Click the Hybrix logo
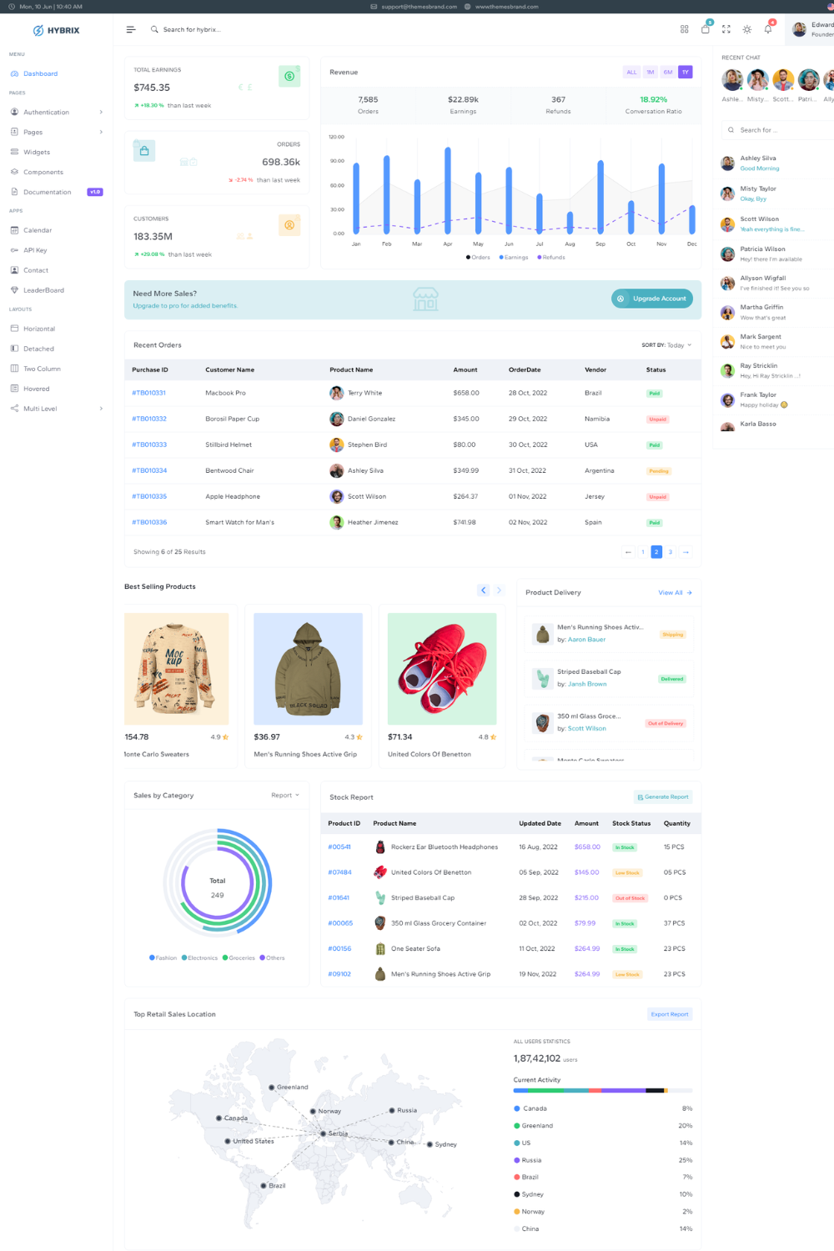Image resolution: width=834 pixels, height=1251 pixels. point(57,30)
